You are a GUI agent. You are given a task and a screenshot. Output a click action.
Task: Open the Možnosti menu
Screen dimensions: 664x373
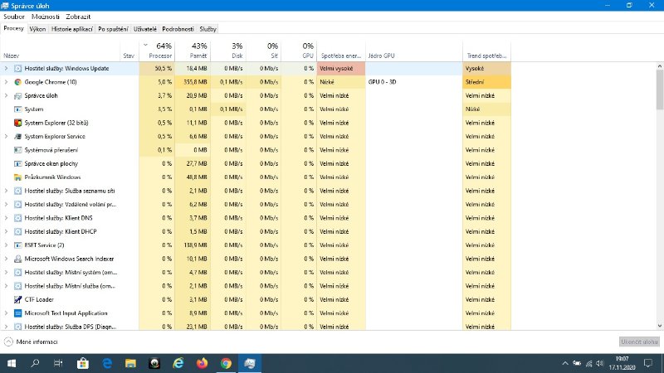pyautogui.click(x=46, y=17)
